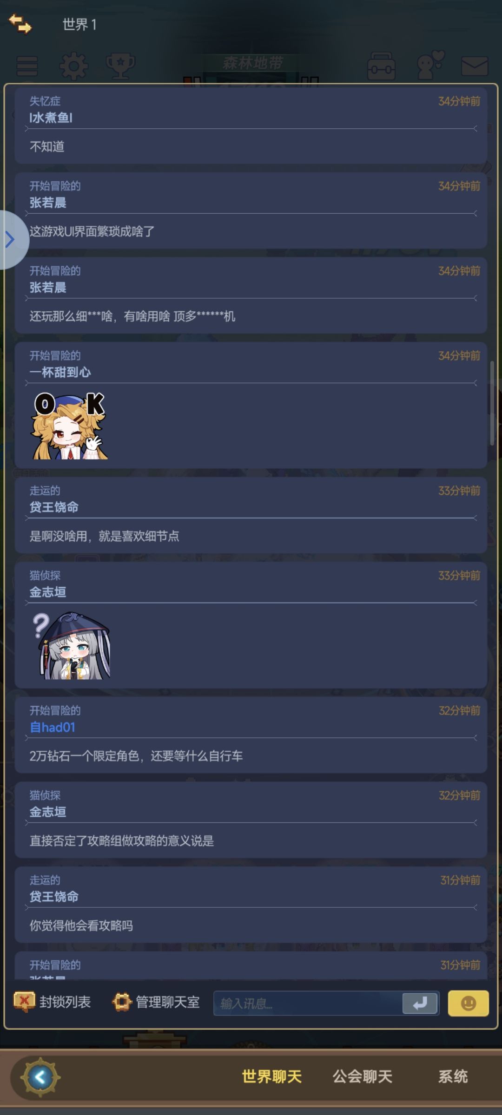Viewport: 502px width, 1115px height.
Task: Switch channel using the swap arrows icon
Action: click(x=20, y=24)
